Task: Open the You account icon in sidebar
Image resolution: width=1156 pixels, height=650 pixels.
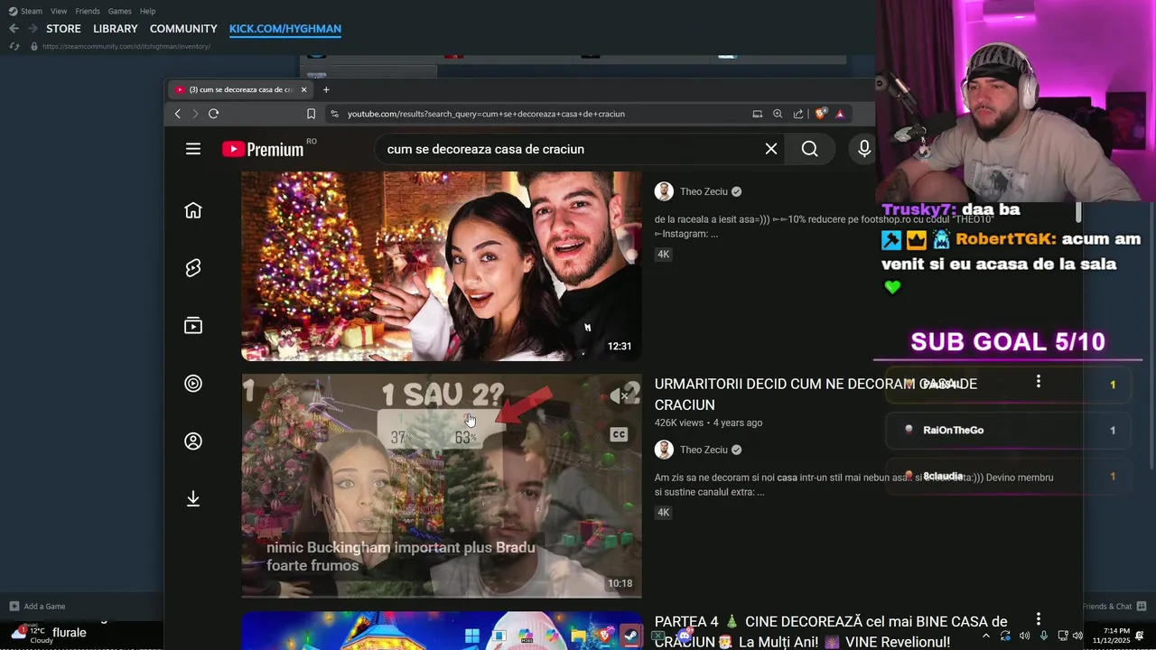Action: 193,441
